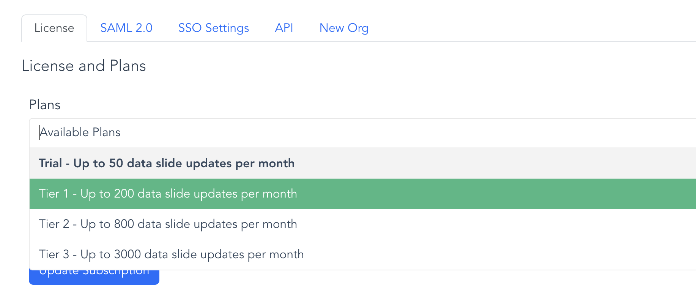
Task: Select Tier 3 plan with 3000 updates
Action: click(362, 254)
